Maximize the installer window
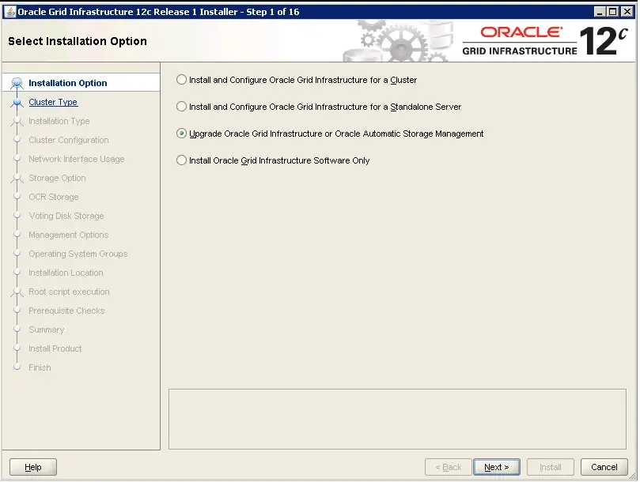The height and width of the screenshot is (482, 640). pos(612,11)
